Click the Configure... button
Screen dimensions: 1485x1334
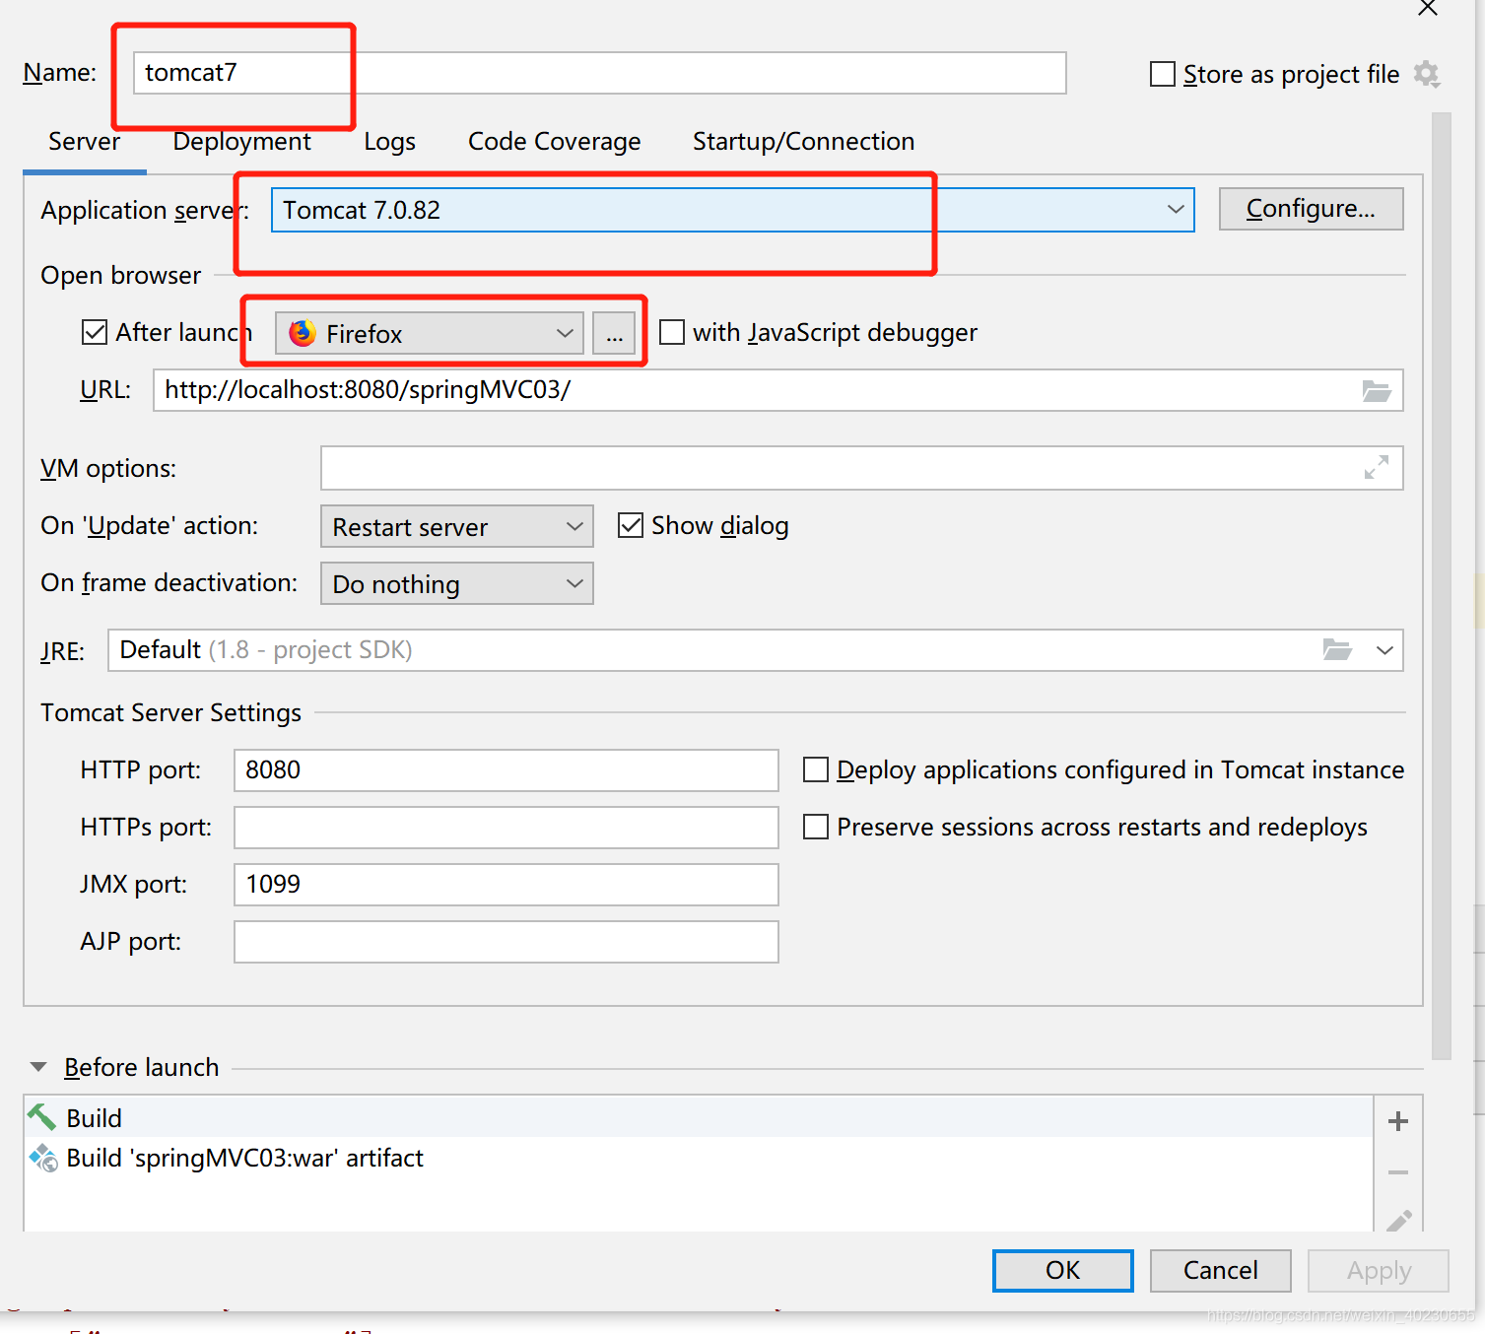(x=1311, y=209)
